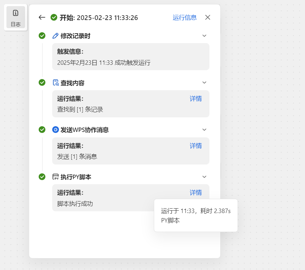
Task: Click the green success icon beside 开始
Action: coord(54,17)
